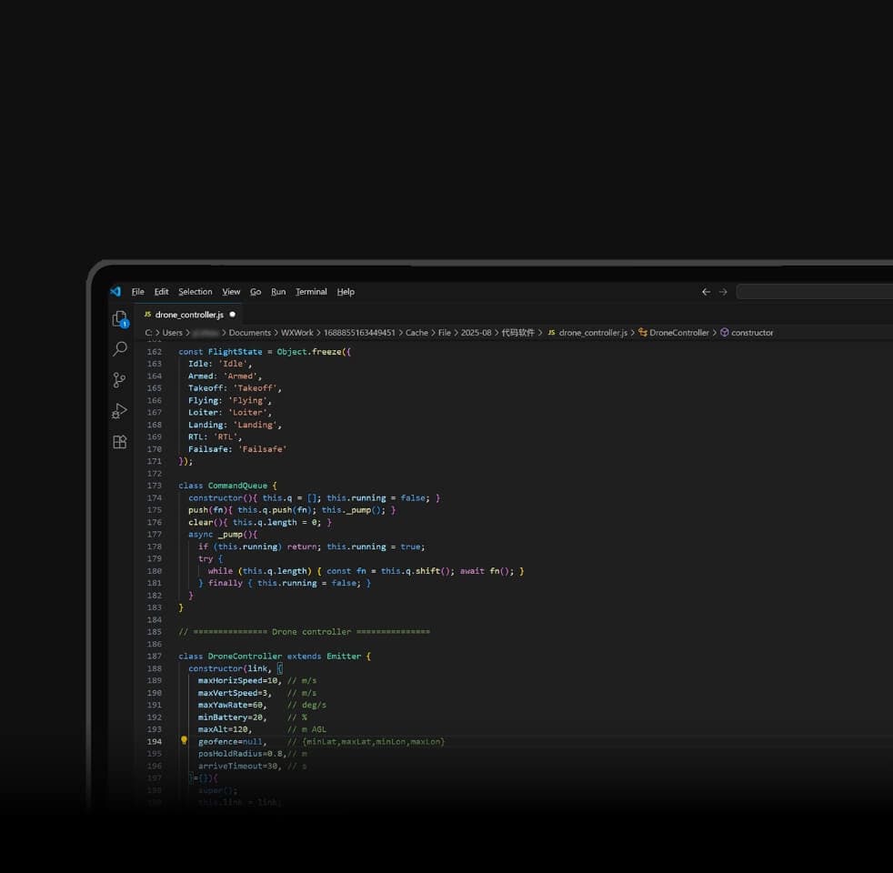Click 'Takeoff' string on line 165
Image resolution: width=893 pixels, height=873 pixels.
pyautogui.click(x=256, y=388)
